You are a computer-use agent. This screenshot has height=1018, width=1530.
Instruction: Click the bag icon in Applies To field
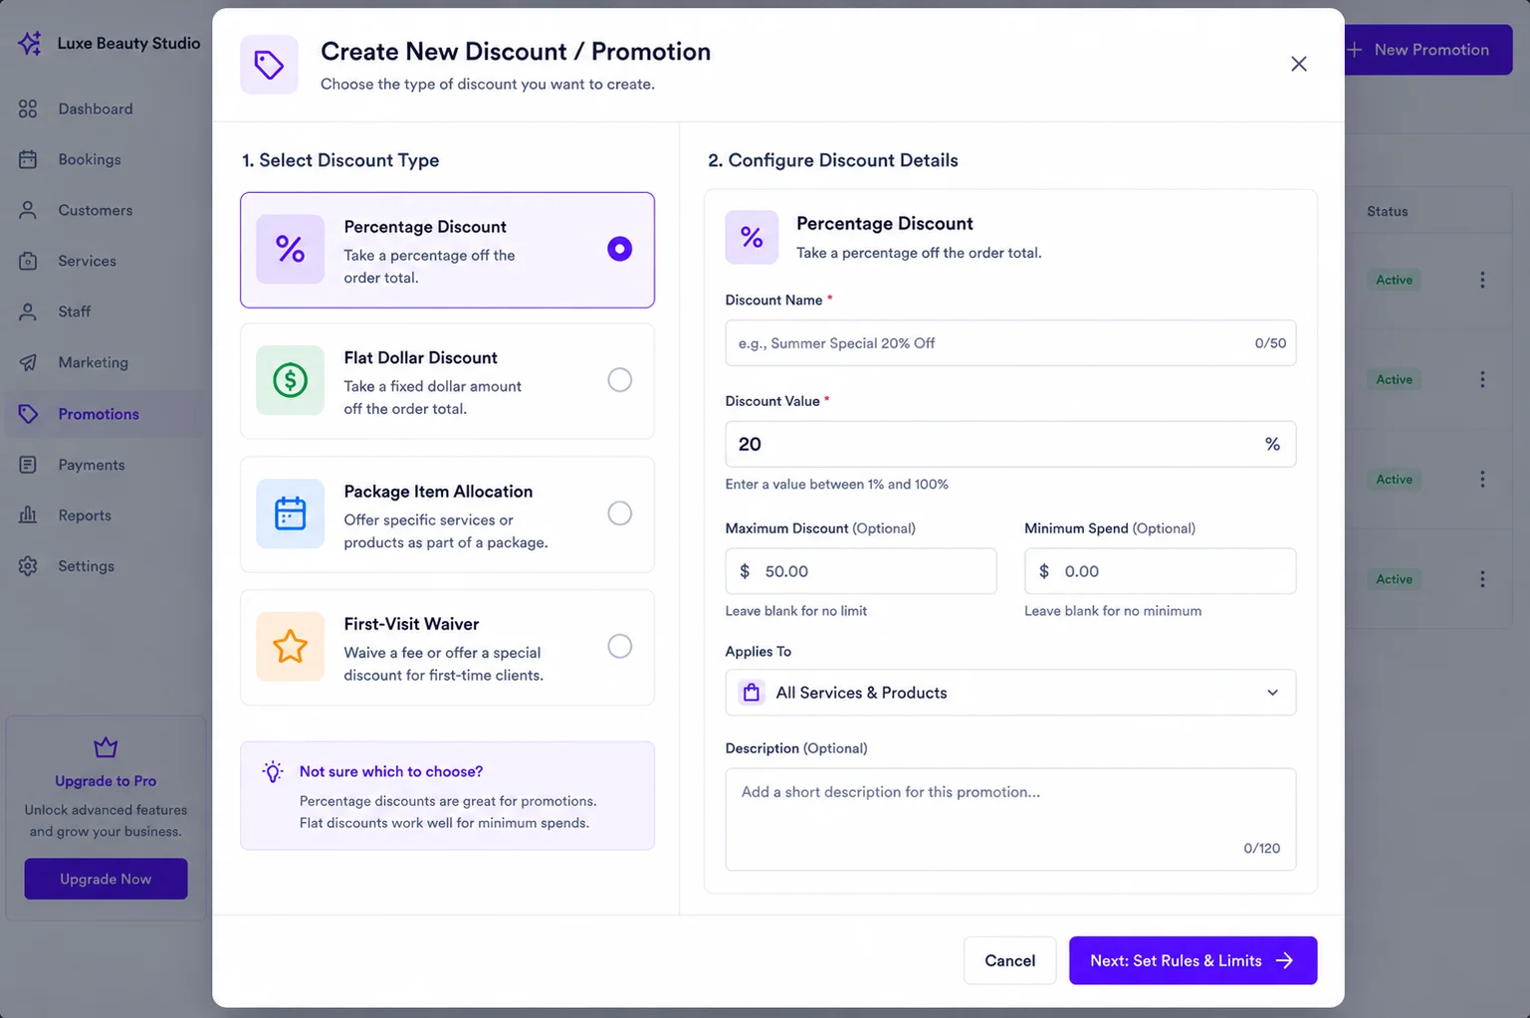pyautogui.click(x=752, y=693)
